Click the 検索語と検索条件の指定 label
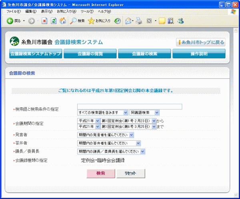The height and width of the screenshot is (199, 240). click(37, 109)
